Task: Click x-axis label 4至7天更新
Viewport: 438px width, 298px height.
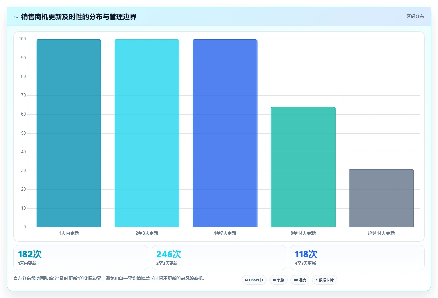Action: point(225,233)
